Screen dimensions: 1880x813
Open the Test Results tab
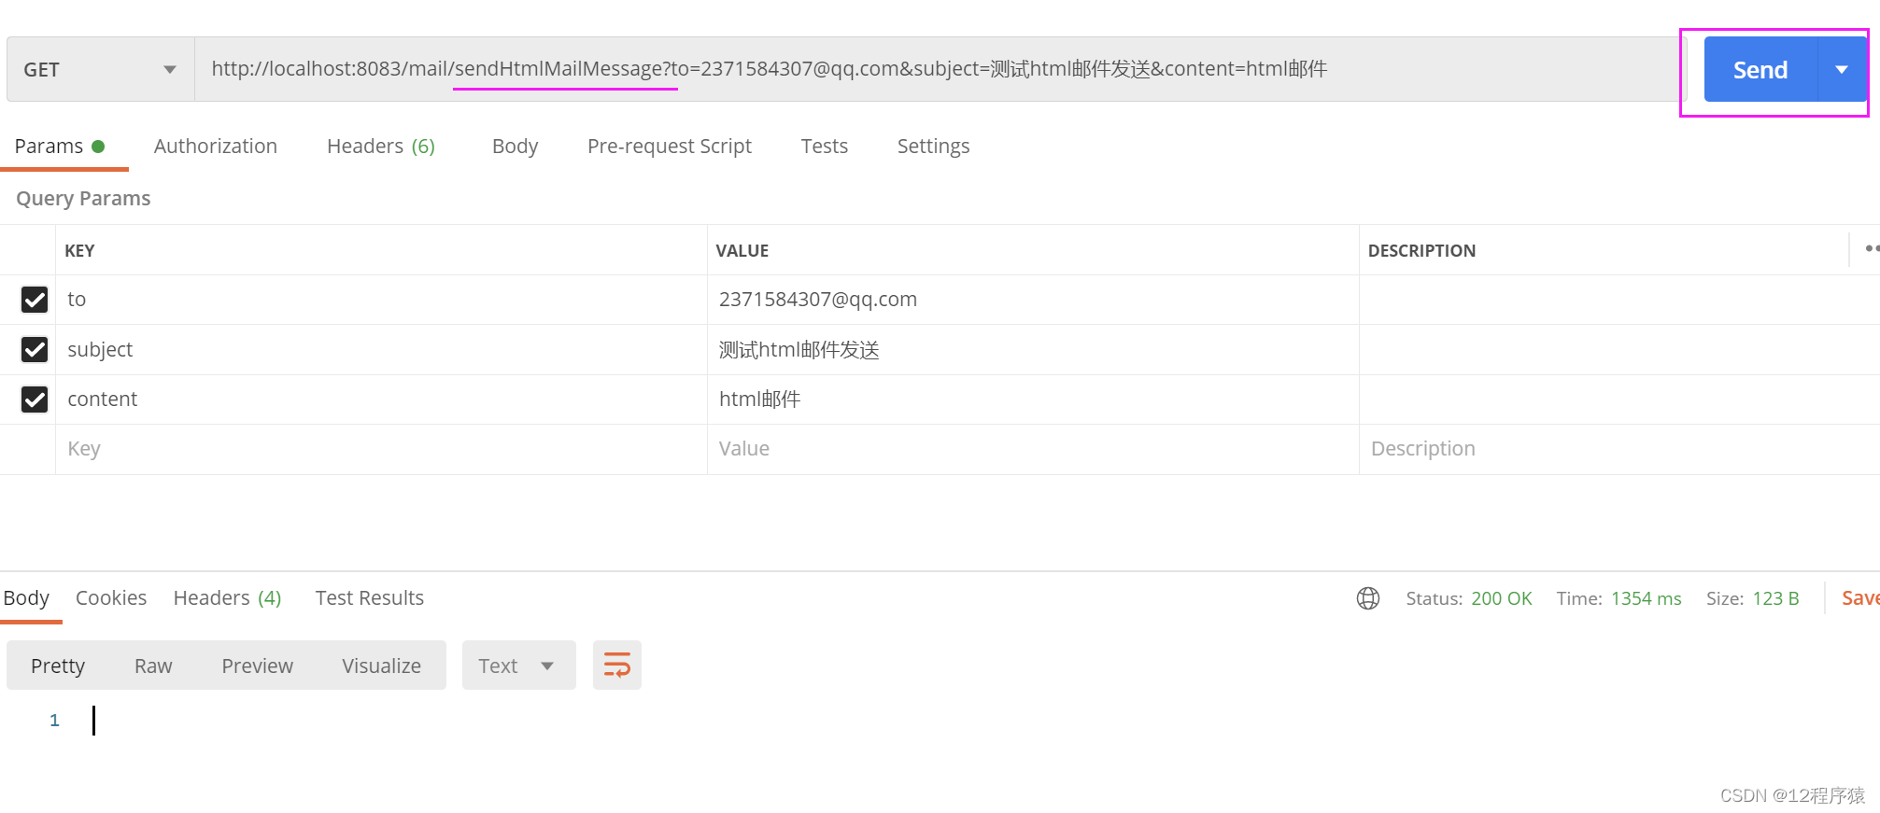[x=370, y=598]
